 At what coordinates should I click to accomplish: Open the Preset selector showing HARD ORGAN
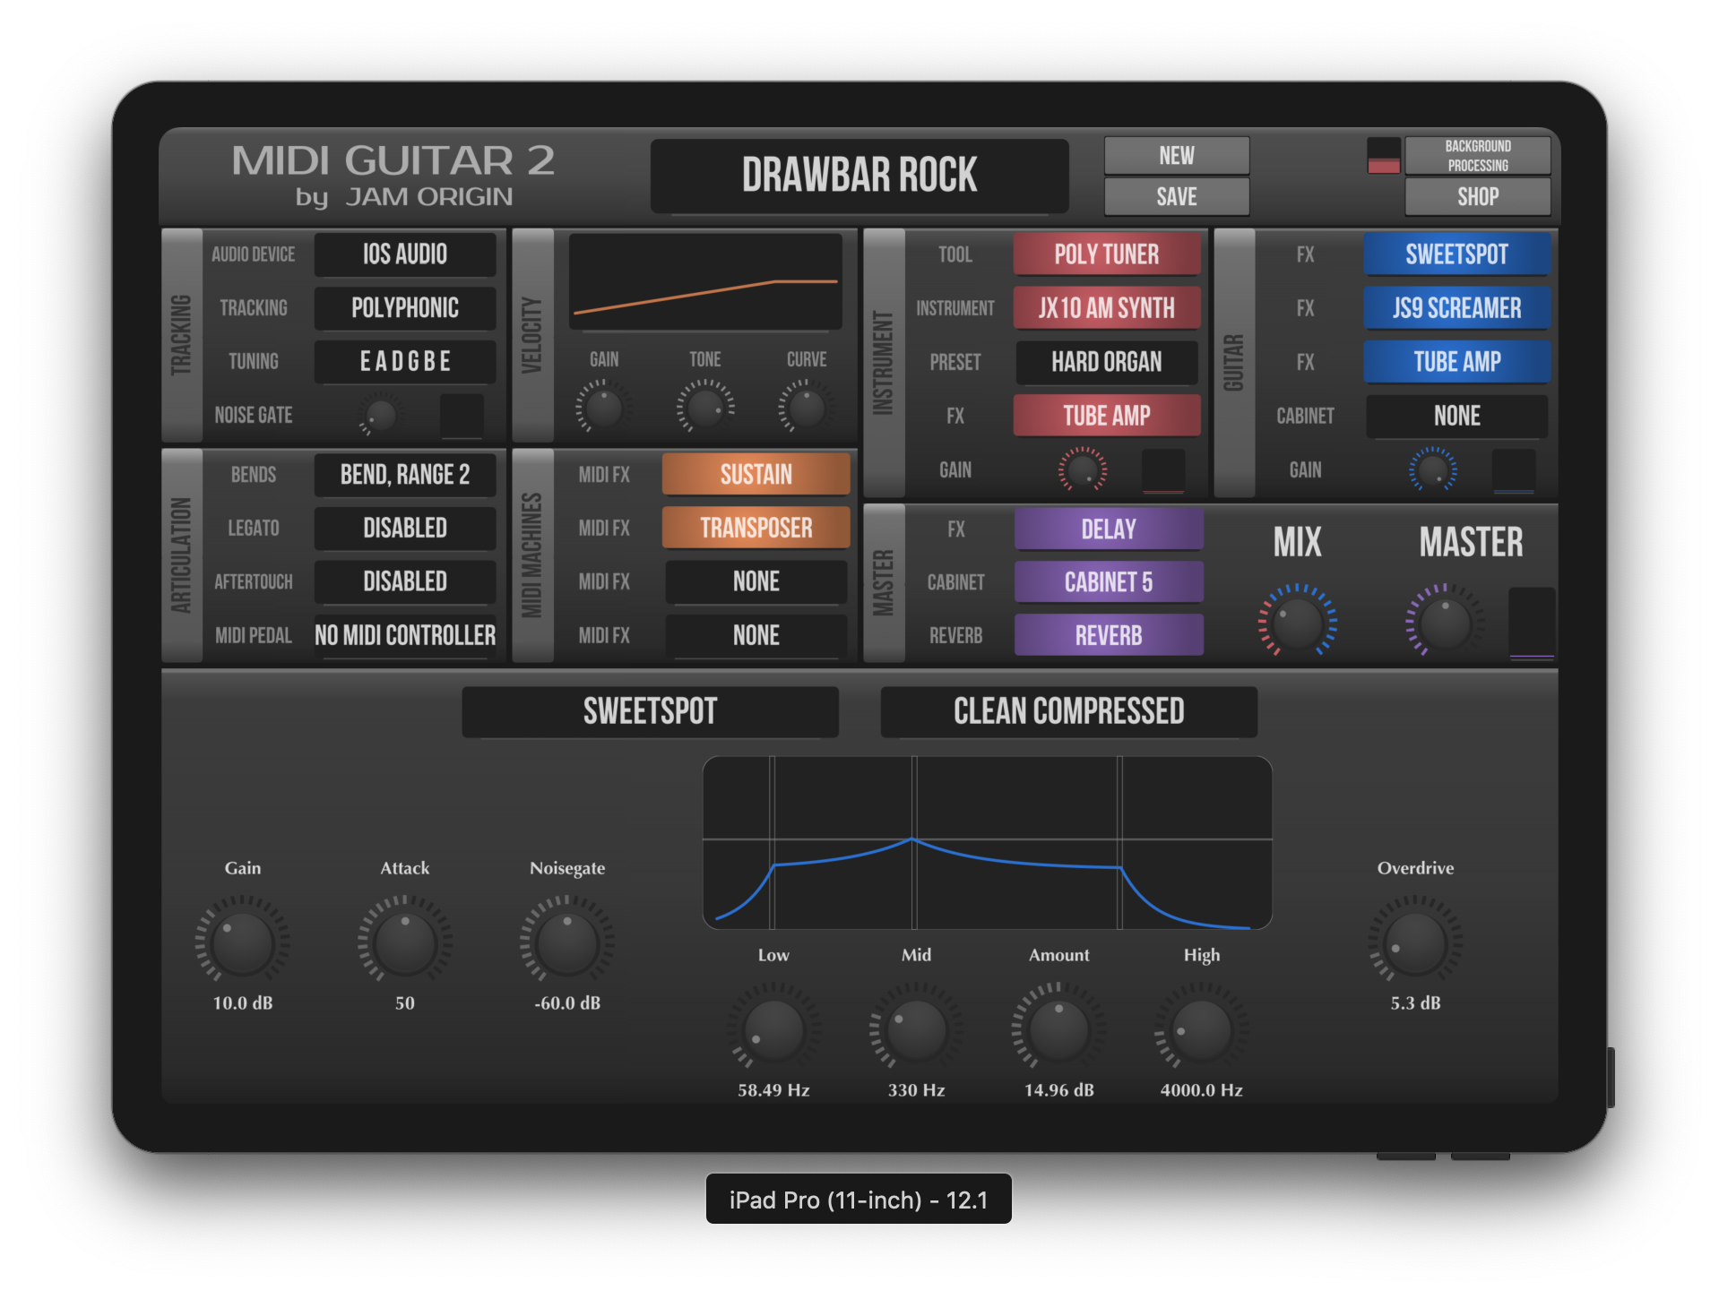click(1107, 362)
